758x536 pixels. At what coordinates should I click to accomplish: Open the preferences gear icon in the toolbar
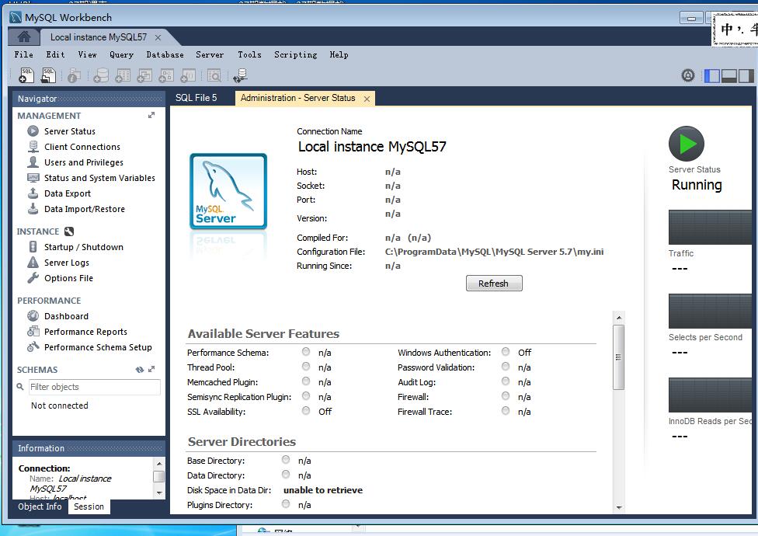click(688, 75)
